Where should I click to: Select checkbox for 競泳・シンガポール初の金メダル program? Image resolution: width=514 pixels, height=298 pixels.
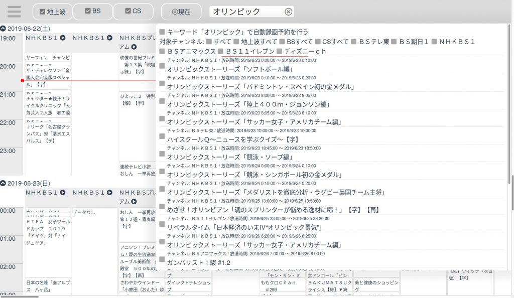(162, 171)
